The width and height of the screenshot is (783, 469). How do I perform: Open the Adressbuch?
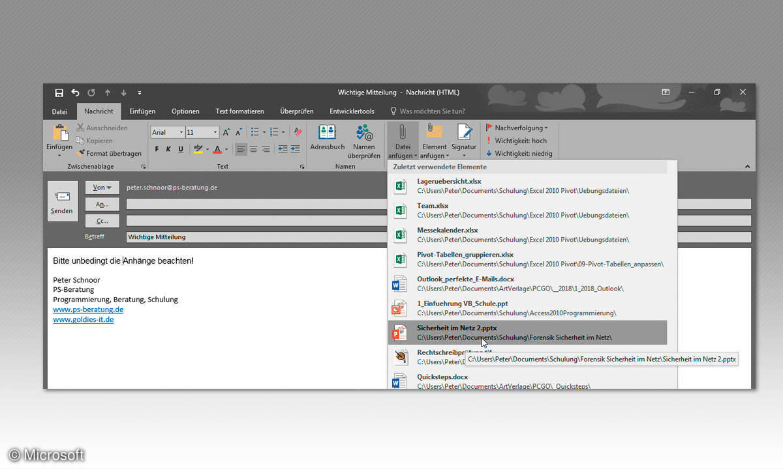(x=328, y=137)
